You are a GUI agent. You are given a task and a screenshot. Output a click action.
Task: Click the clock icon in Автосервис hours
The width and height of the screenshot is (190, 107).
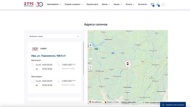pos(33,81)
